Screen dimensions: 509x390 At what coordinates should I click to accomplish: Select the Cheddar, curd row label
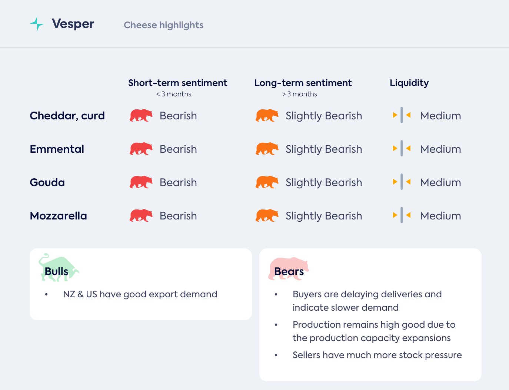coord(67,116)
